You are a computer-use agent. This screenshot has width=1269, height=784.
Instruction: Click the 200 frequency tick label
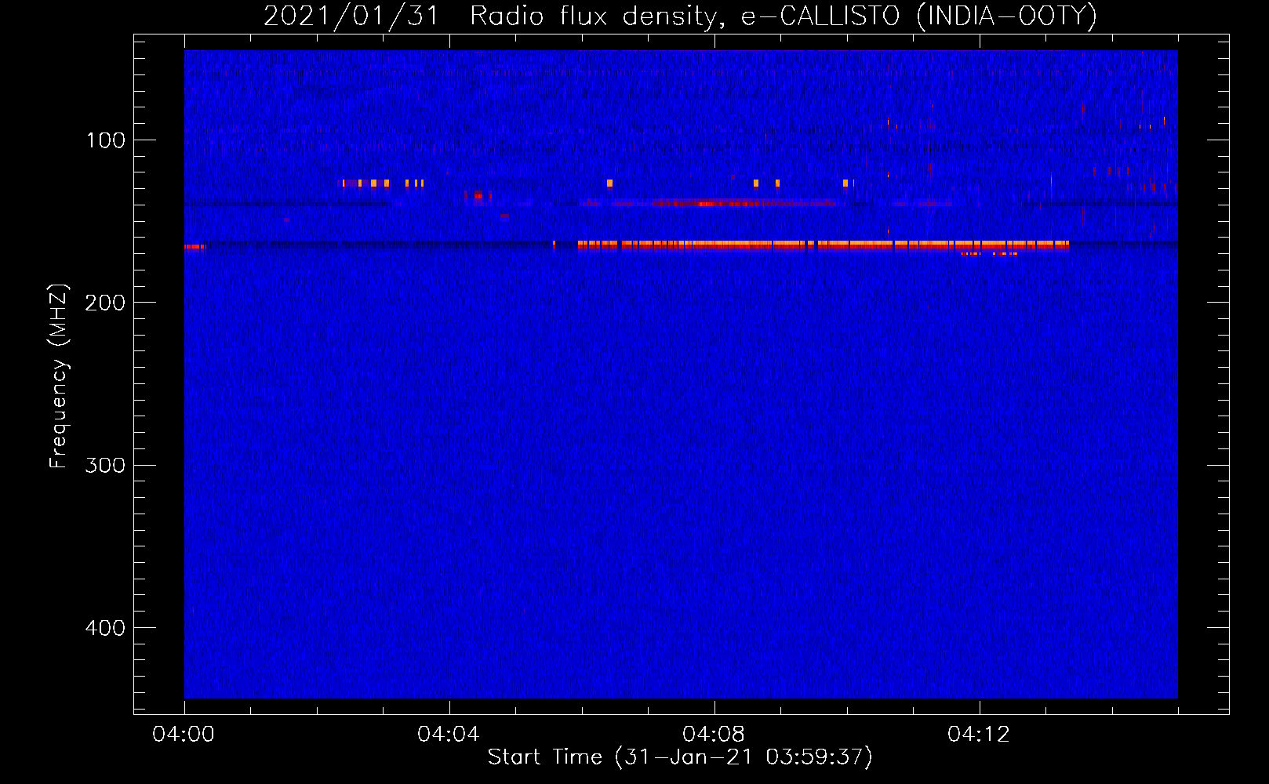[105, 303]
